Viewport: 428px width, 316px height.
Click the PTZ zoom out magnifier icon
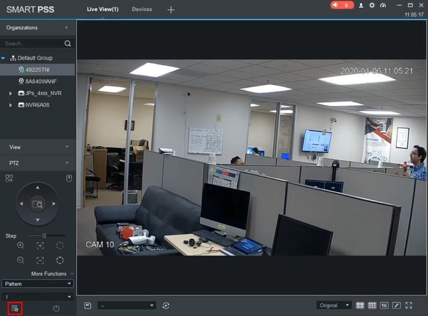pos(20,260)
